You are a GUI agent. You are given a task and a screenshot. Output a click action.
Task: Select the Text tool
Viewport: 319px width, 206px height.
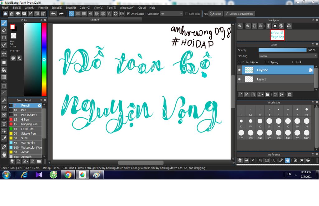(4, 124)
